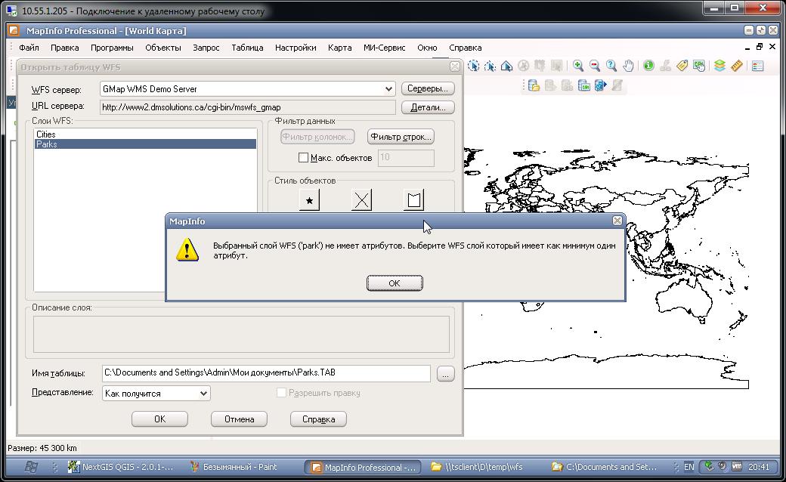Close the MapInfo warning message box
Image resolution: width=786 pixels, height=482 pixels.
617,221
